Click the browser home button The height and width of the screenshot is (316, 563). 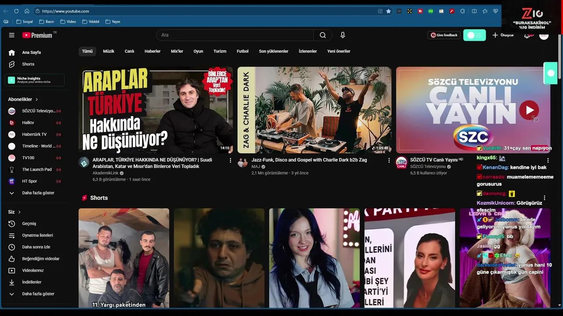(27, 11)
